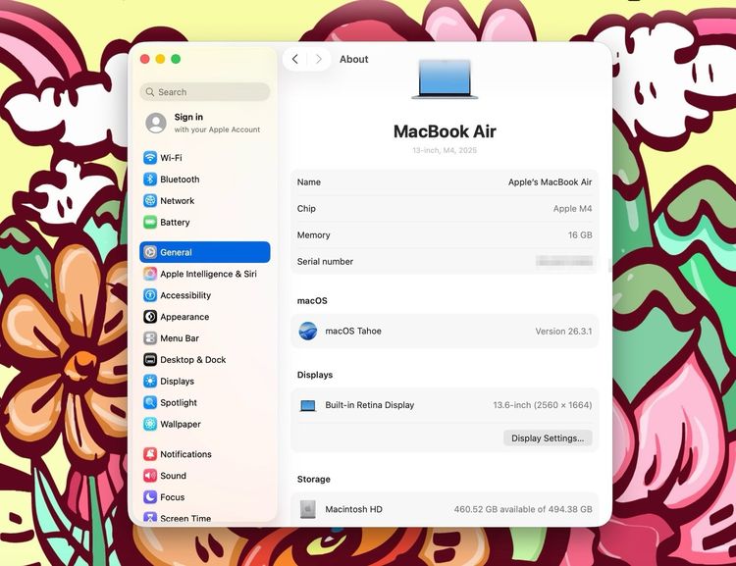Viewport: 736px width, 566px height.
Task: Click the Macintosh HD label
Action: 353,509
